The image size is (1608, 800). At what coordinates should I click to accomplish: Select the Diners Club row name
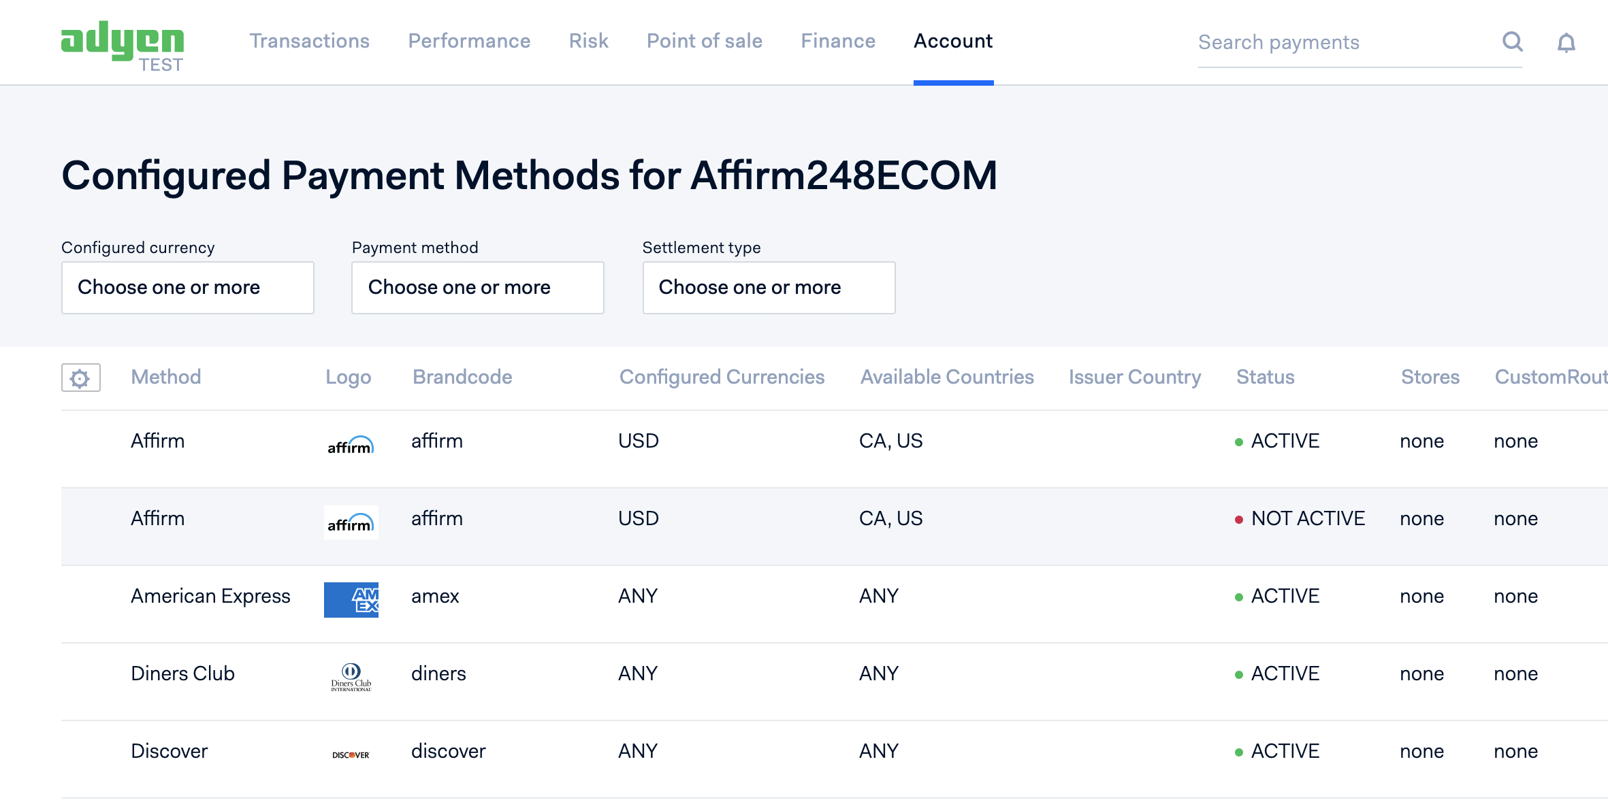click(182, 673)
